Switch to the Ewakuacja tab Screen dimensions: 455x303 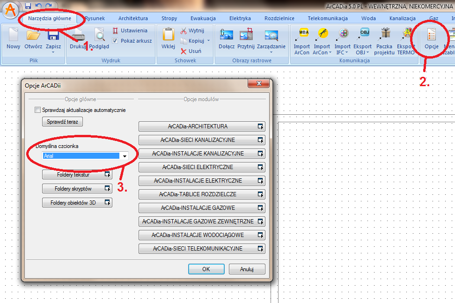click(203, 18)
